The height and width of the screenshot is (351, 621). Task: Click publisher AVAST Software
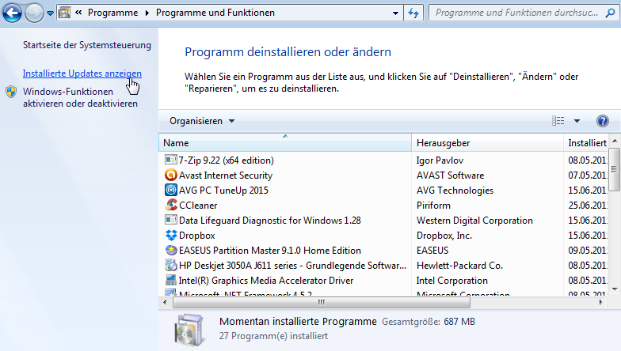tap(450, 175)
